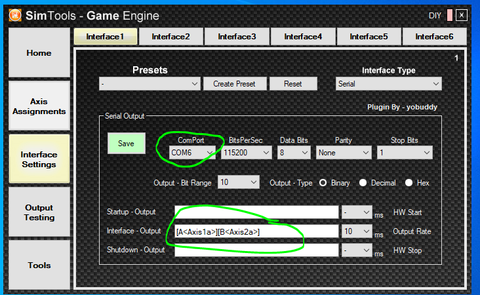Open Output Testing section
This screenshot has width=480, height=295.
pyautogui.click(x=39, y=212)
